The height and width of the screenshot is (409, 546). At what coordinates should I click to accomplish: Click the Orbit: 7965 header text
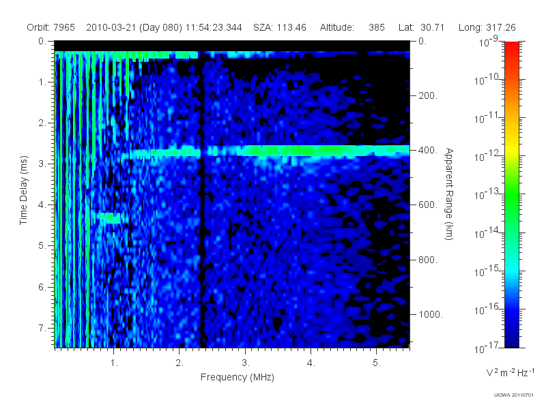click(51, 27)
